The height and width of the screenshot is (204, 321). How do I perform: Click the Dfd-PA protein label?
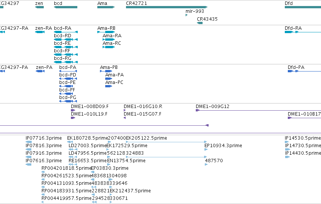pyautogui.click(x=296, y=67)
